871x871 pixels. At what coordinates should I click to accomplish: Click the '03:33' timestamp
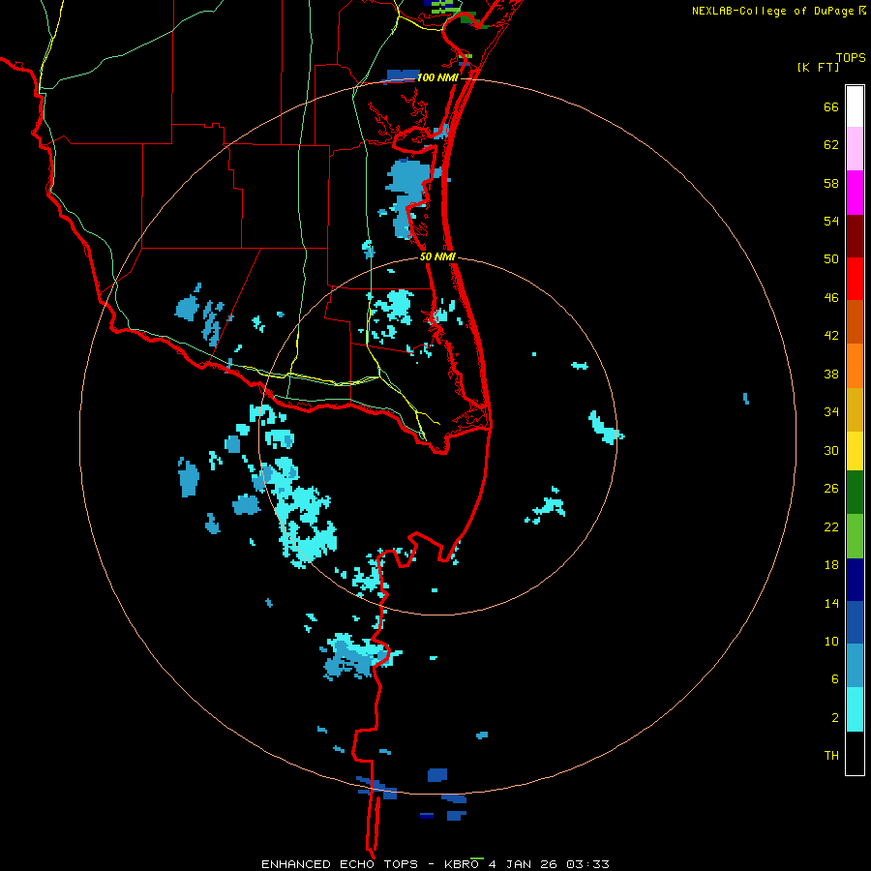pyautogui.click(x=587, y=864)
